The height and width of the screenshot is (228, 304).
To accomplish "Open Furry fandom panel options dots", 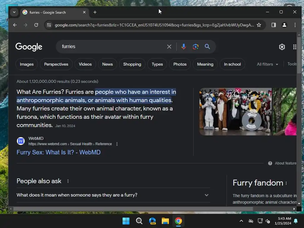I will coord(286,183).
